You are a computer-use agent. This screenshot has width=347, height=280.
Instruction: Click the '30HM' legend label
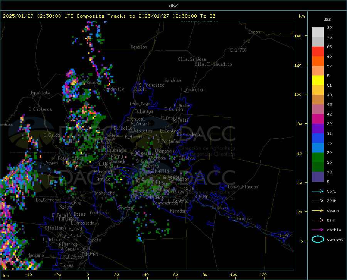(x=332, y=201)
